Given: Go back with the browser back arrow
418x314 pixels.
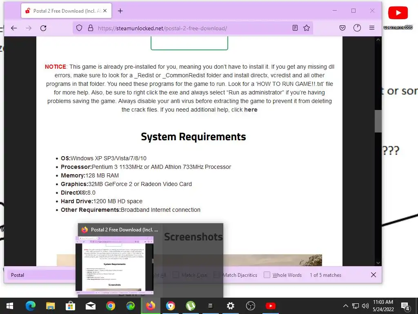Looking at the screenshot, I should tap(14, 28).
